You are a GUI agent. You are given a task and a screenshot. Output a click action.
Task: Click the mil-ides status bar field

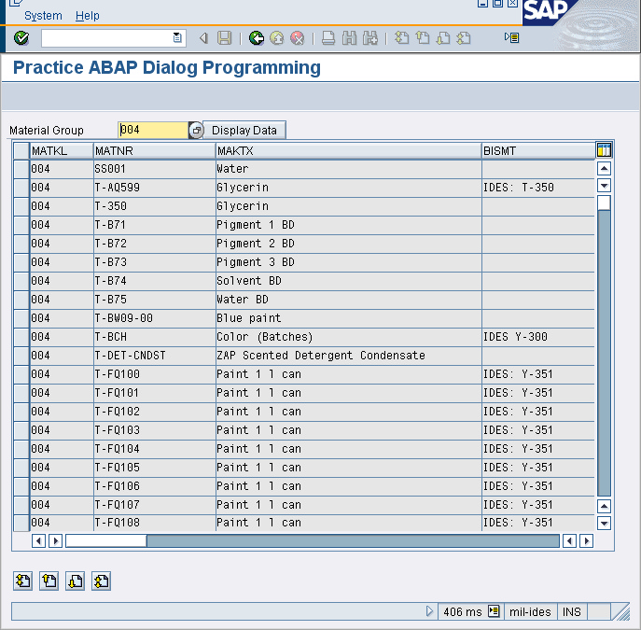point(530,612)
